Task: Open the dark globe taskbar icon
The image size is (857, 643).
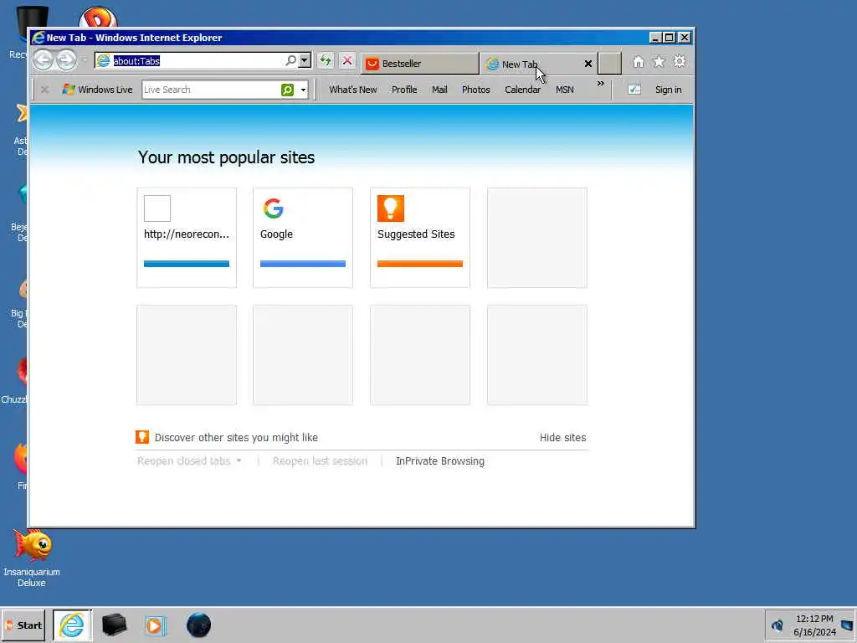Action: pos(198,625)
